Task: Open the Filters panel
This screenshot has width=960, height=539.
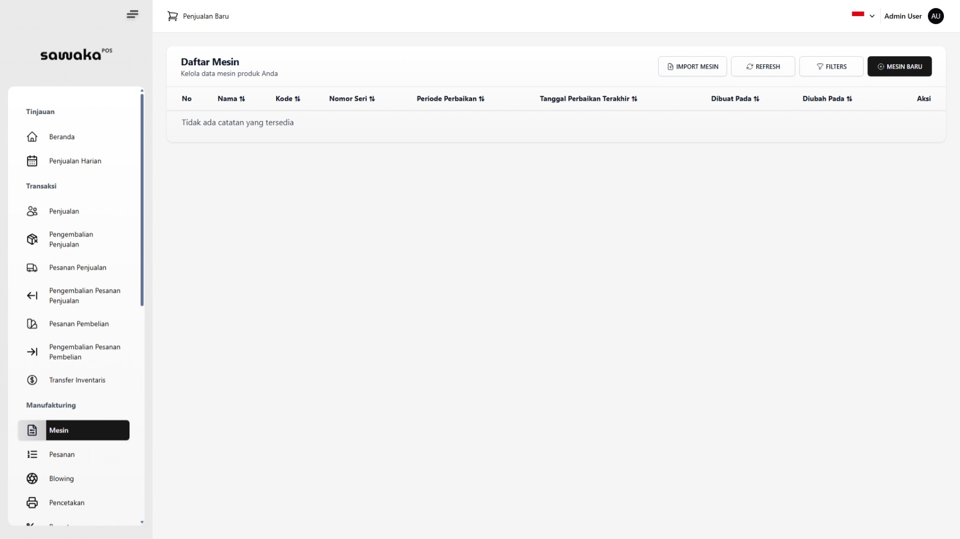Action: [831, 66]
